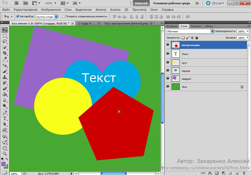Delete layer with trash icon

pyautogui.click(x=244, y=173)
